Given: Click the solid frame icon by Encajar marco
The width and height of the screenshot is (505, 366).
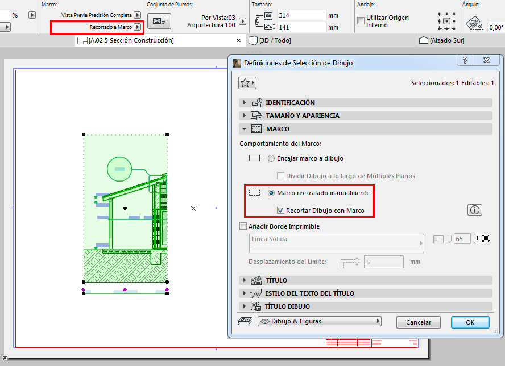Looking at the screenshot, I should (254, 158).
